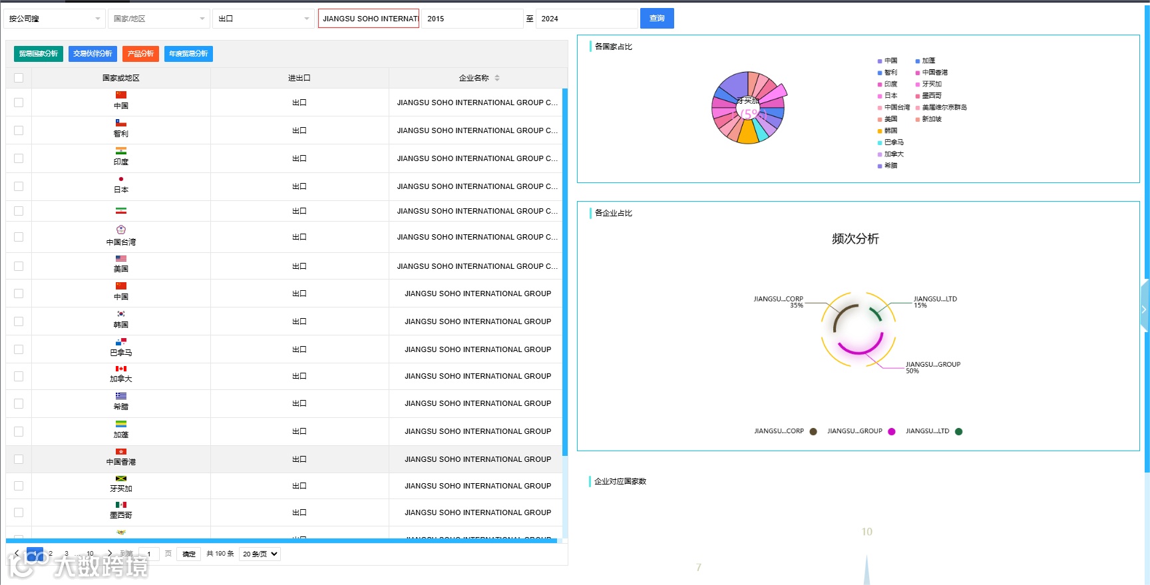Check the checkbox for the 日本 row

[19, 186]
